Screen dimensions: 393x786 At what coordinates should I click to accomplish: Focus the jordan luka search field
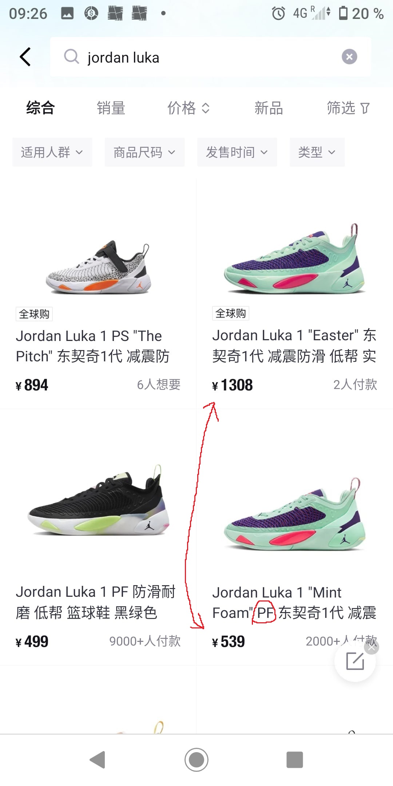pos(211,57)
